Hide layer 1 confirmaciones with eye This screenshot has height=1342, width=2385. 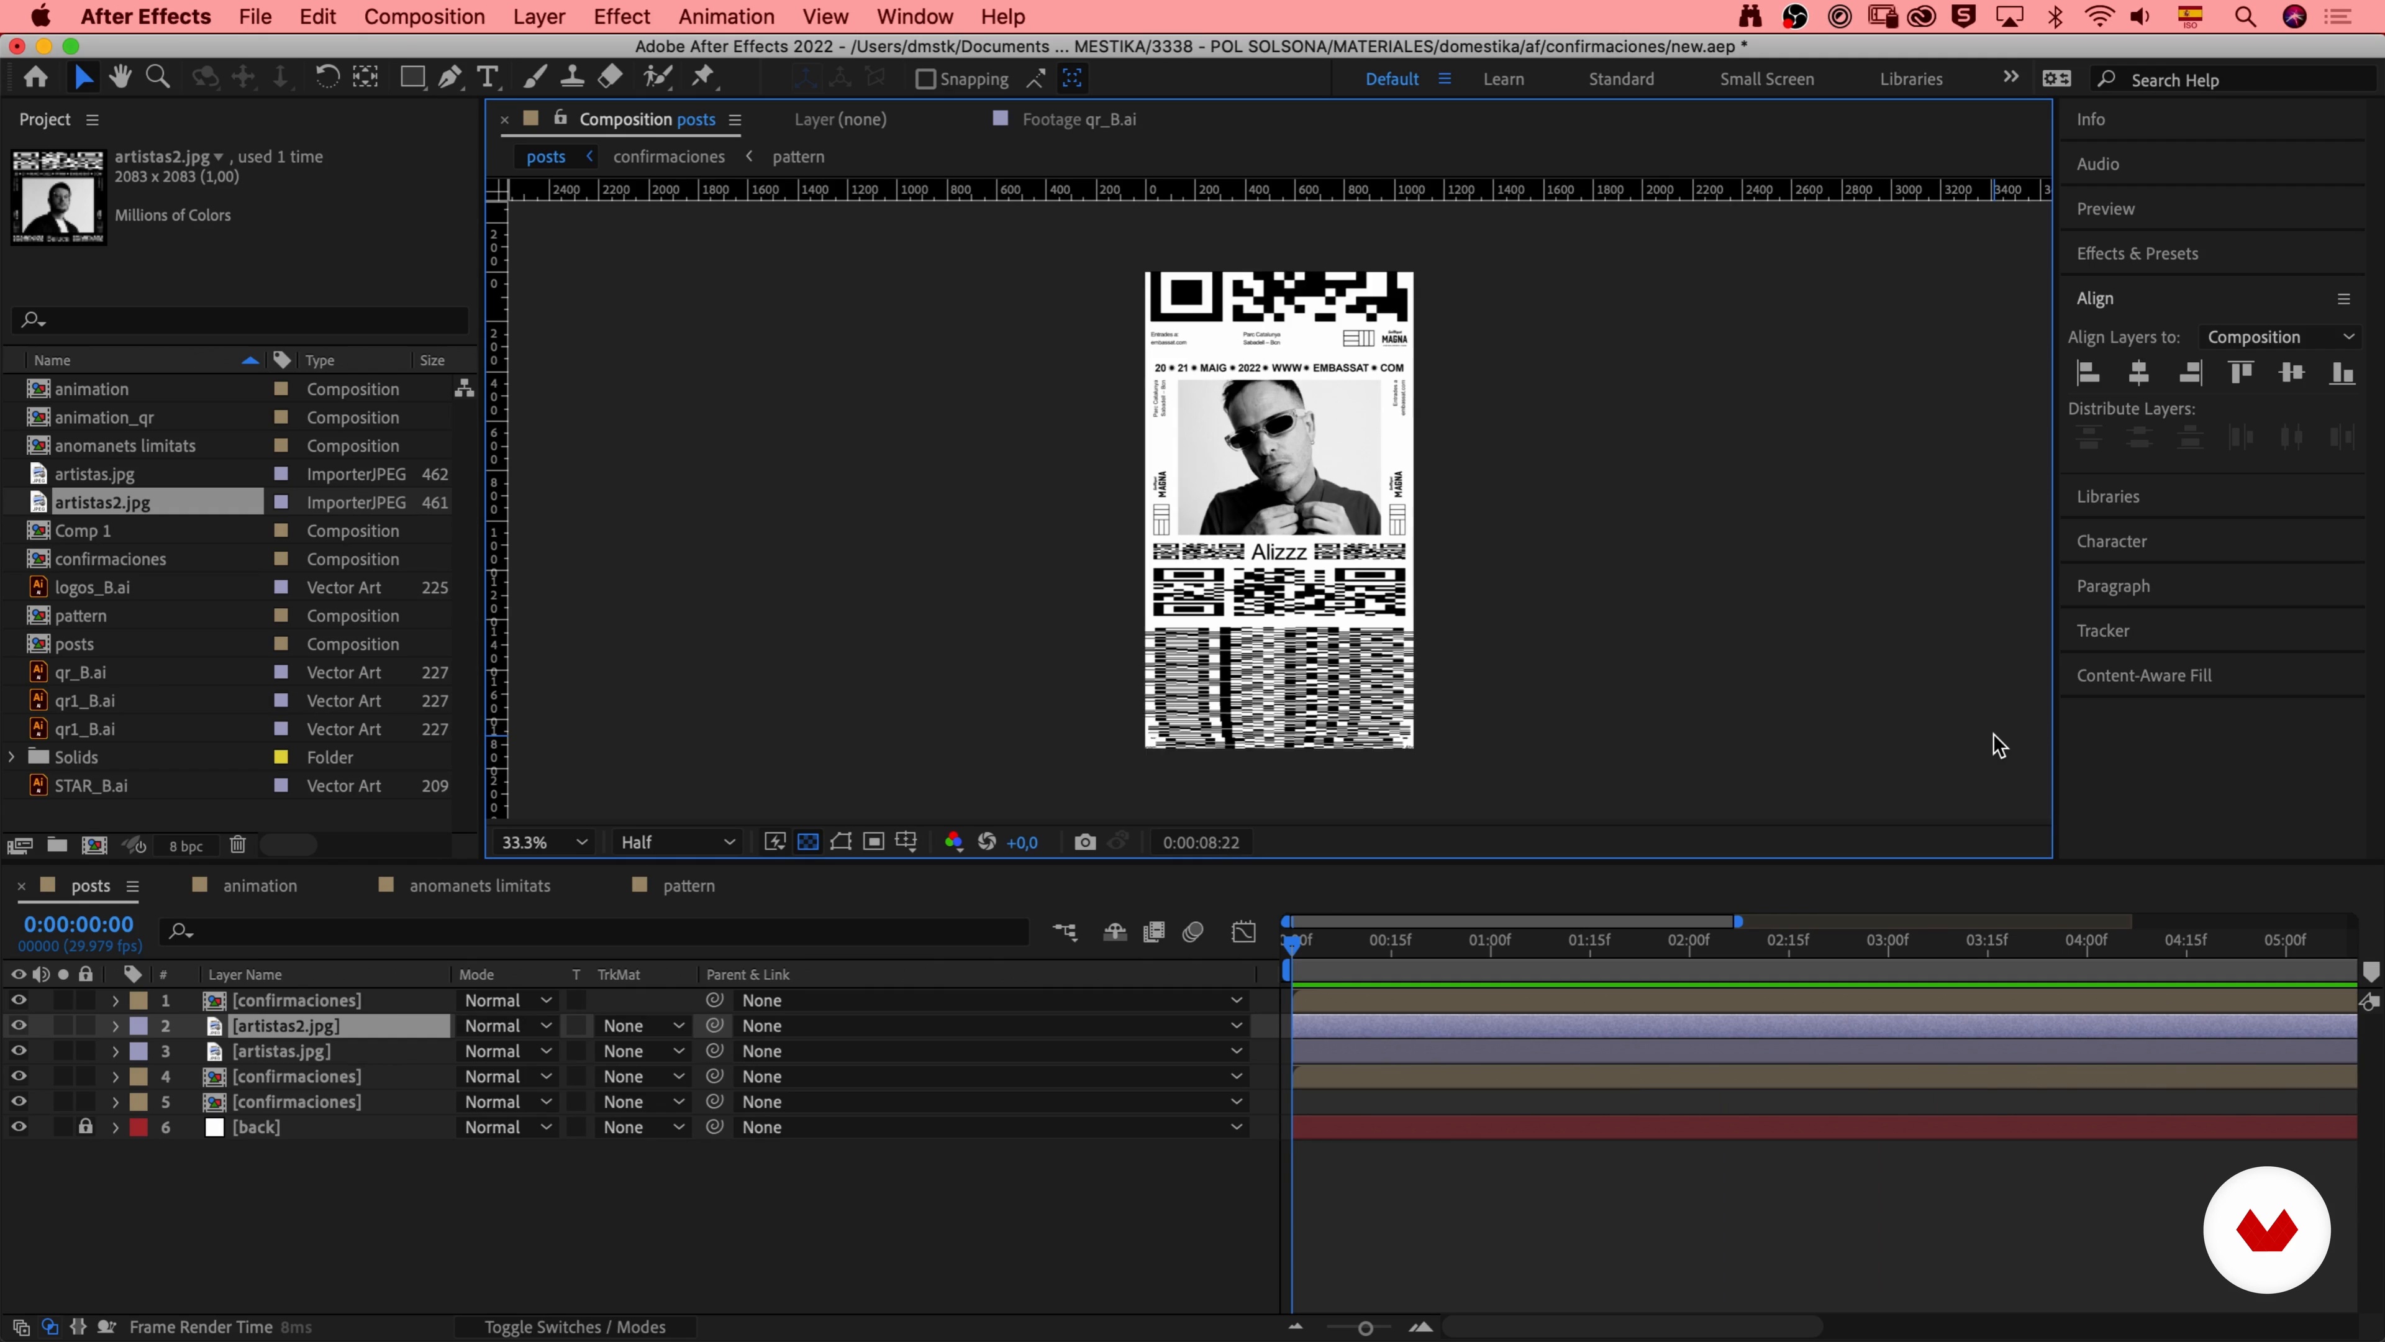click(x=19, y=1000)
